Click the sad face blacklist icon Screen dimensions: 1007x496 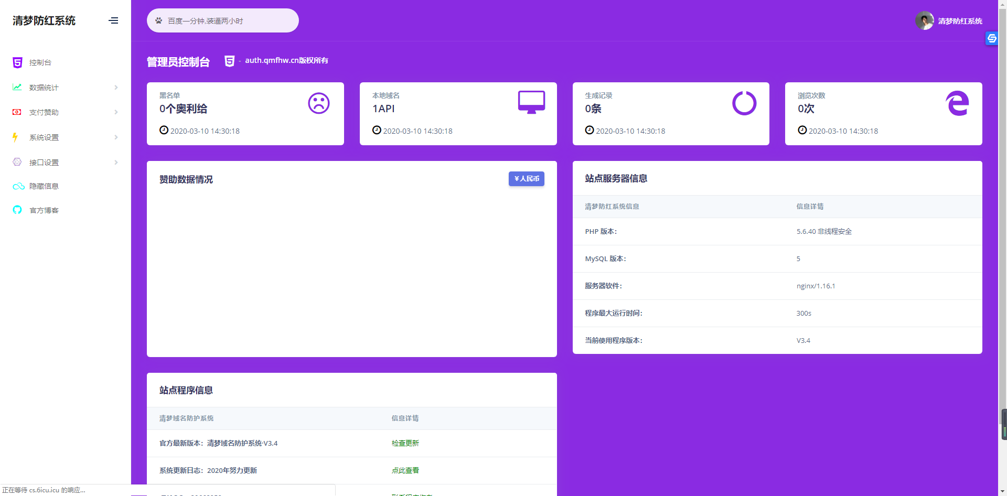[x=318, y=103]
